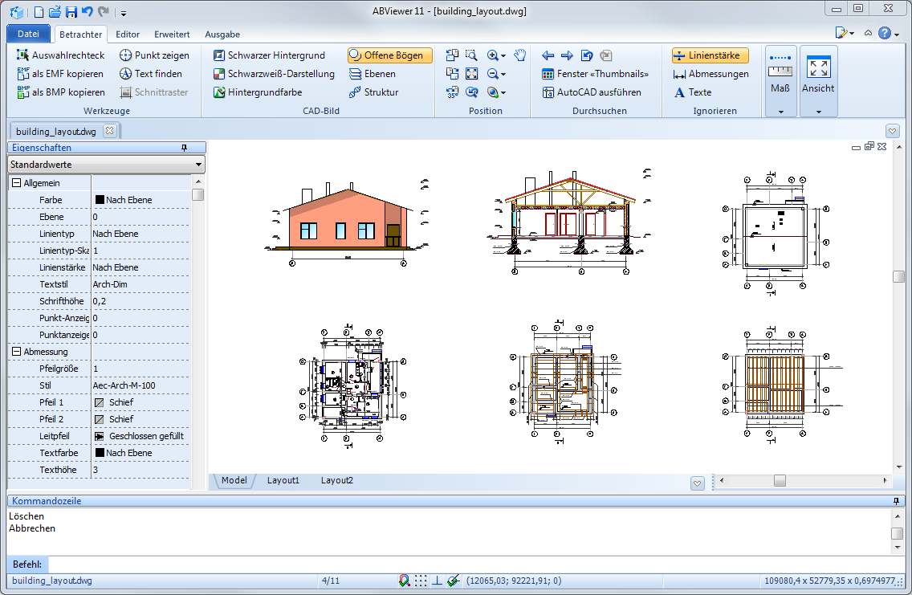The width and height of the screenshot is (912, 595).
Task: Click the Text finden tool
Action: (x=150, y=74)
